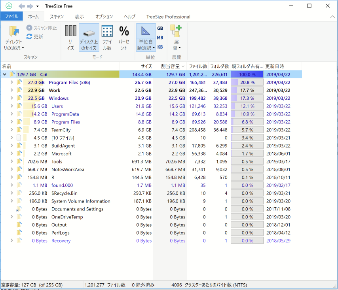Image resolution: width=338 pixels, height=290 pixels.
Task: Select the System Volume Information row
Action: pyautogui.click(x=151, y=201)
